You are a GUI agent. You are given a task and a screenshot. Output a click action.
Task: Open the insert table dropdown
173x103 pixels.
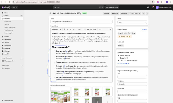tap(94, 29)
